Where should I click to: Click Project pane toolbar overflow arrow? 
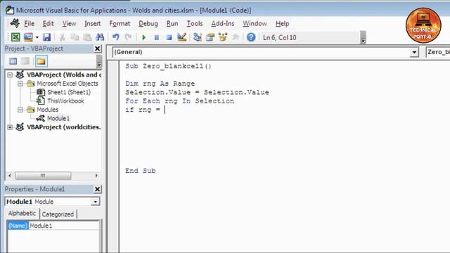[x=99, y=61]
